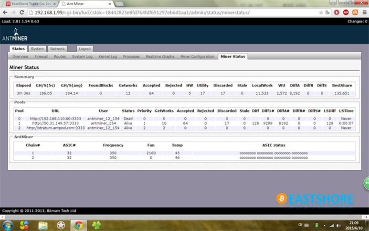
Task: Click the Changes: 0 indicator
Action: tap(357, 22)
